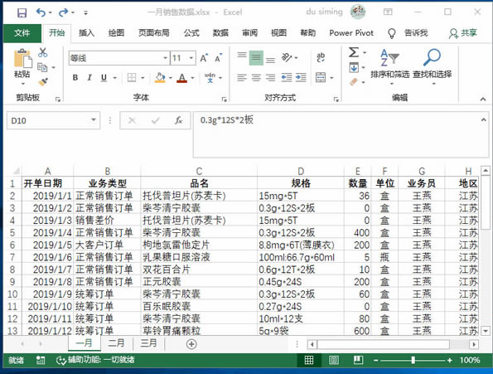Cut selection with scissors icon
493x374 pixels.
tap(43, 52)
